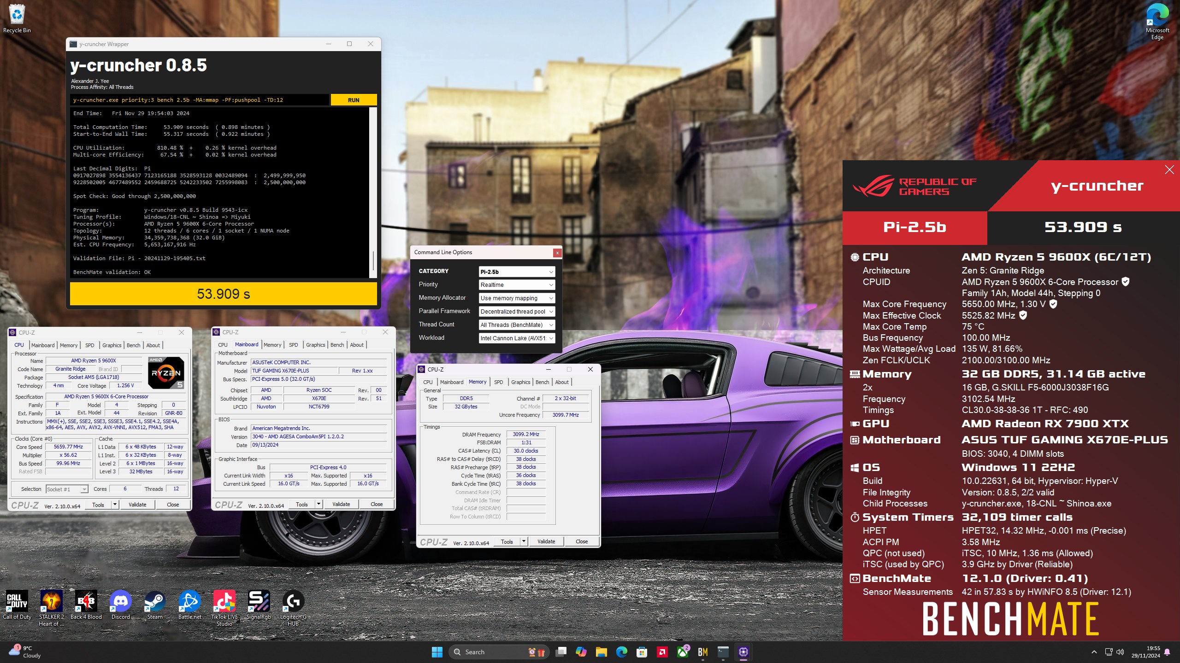This screenshot has width=1180, height=663.
Task: Open the Priority dropdown set to Realtime
Action: click(x=516, y=285)
